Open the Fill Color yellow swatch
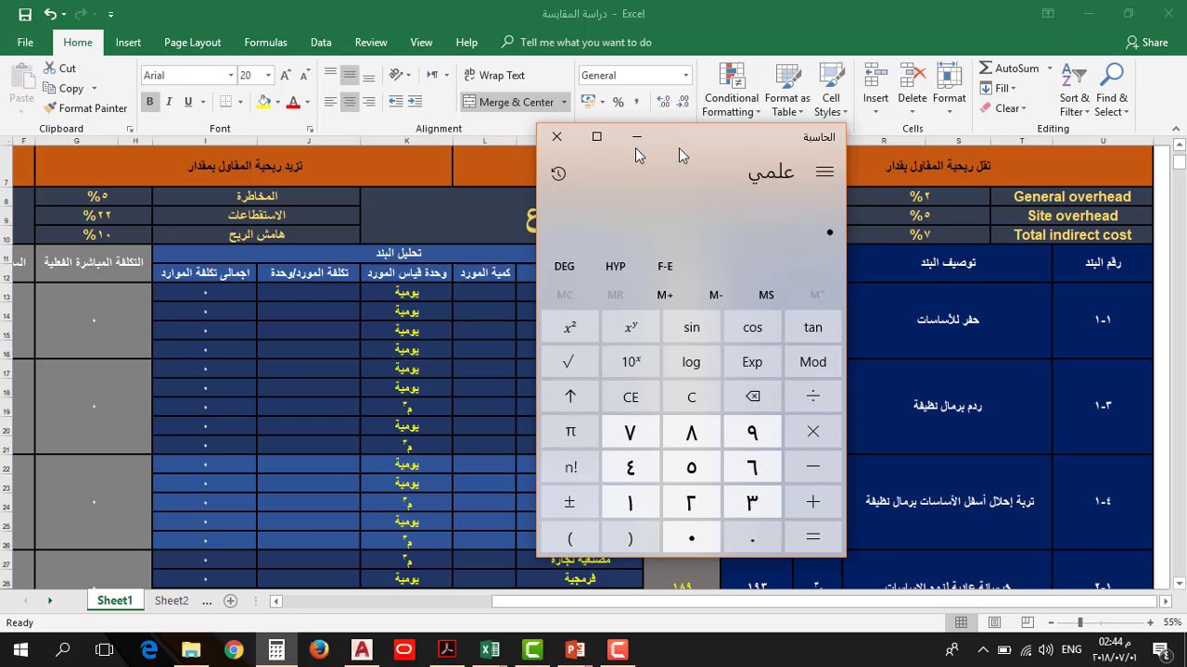 click(x=264, y=102)
